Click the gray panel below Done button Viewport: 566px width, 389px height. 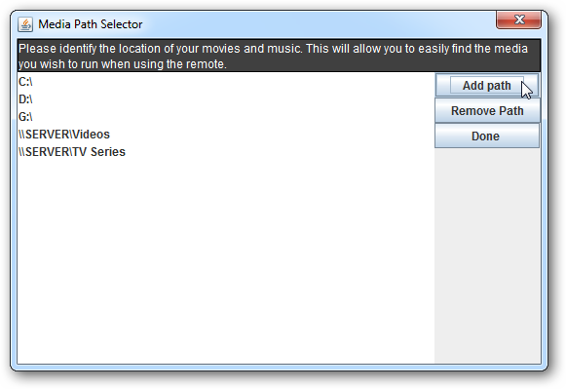pyautogui.click(x=487, y=255)
